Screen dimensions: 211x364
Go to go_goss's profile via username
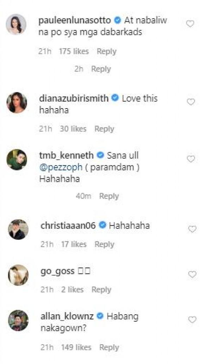tap(57, 271)
